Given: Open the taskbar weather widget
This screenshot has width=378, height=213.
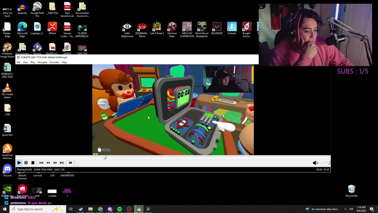Looking at the screenshot, I should point(322,209).
